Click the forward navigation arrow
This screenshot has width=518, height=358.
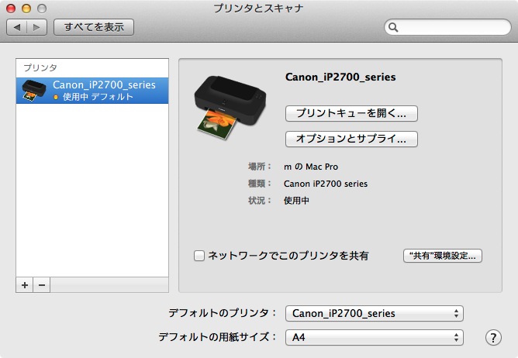[x=37, y=27]
